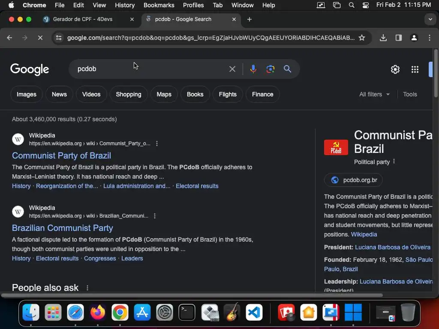Open Trash in the dock
Screen dimensions: 439x329
pyautogui.click(x=408, y=312)
